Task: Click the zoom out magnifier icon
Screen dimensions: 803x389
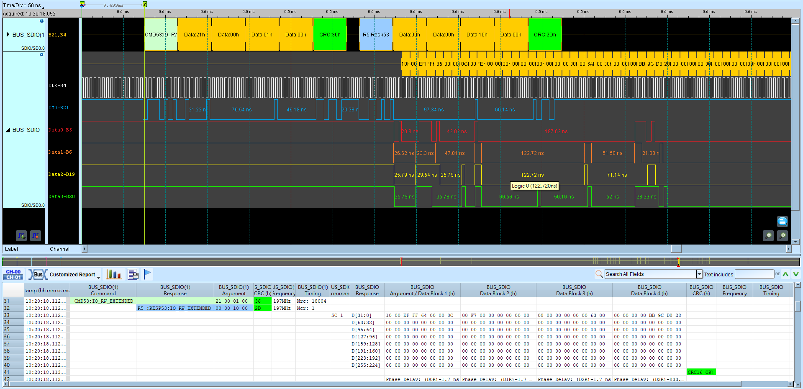Action: [x=768, y=236]
